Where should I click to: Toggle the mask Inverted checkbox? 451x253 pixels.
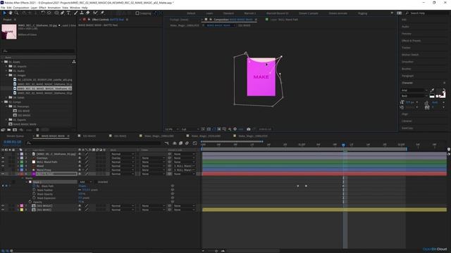tap(96, 182)
